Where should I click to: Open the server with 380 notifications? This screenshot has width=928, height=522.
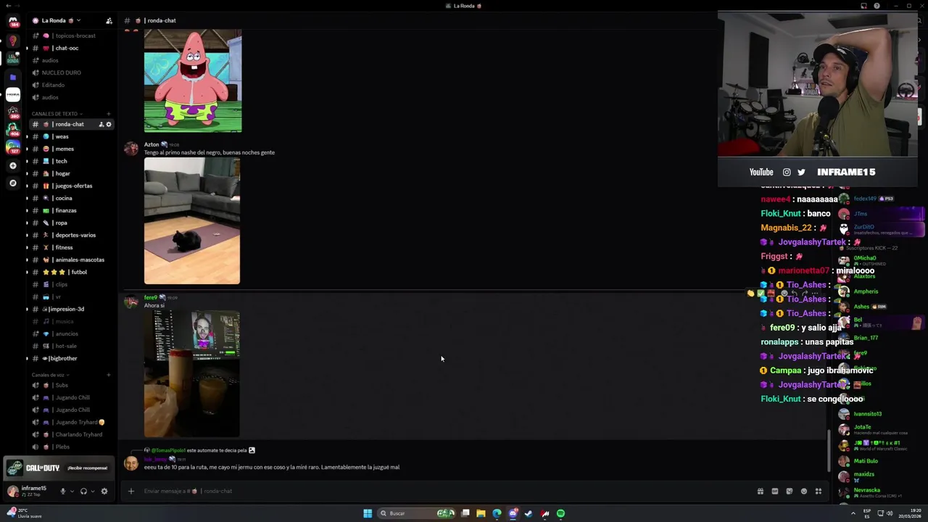[x=13, y=112]
